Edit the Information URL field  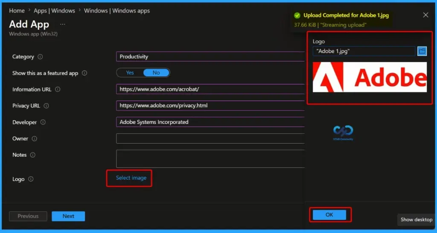point(210,89)
